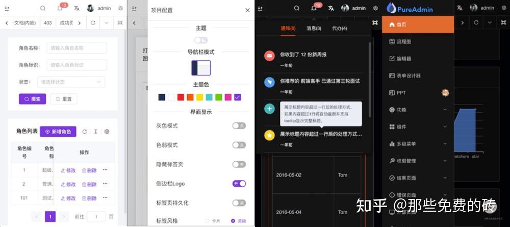510x227 pixels.
Task: Switch to the 消息(3) tab
Action: point(314,28)
